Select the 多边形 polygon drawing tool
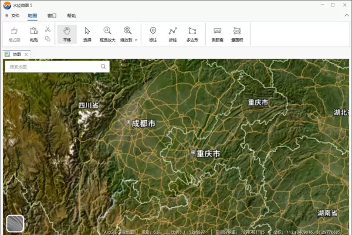The height and width of the screenshot is (235, 352). click(x=192, y=34)
